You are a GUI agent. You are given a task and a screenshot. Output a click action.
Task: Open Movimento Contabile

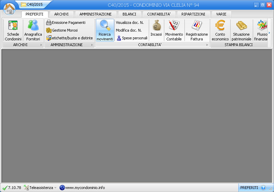pyautogui.click(x=174, y=30)
